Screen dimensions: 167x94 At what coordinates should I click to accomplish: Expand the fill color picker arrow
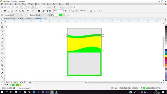click(x=27, y=15)
